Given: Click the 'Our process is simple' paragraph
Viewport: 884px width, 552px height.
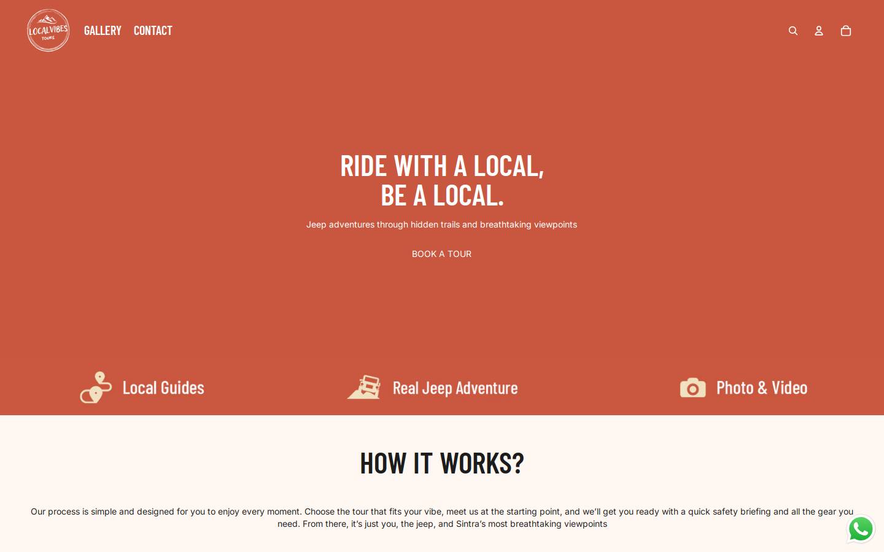Looking at the screenshot, I should [442, 518].
